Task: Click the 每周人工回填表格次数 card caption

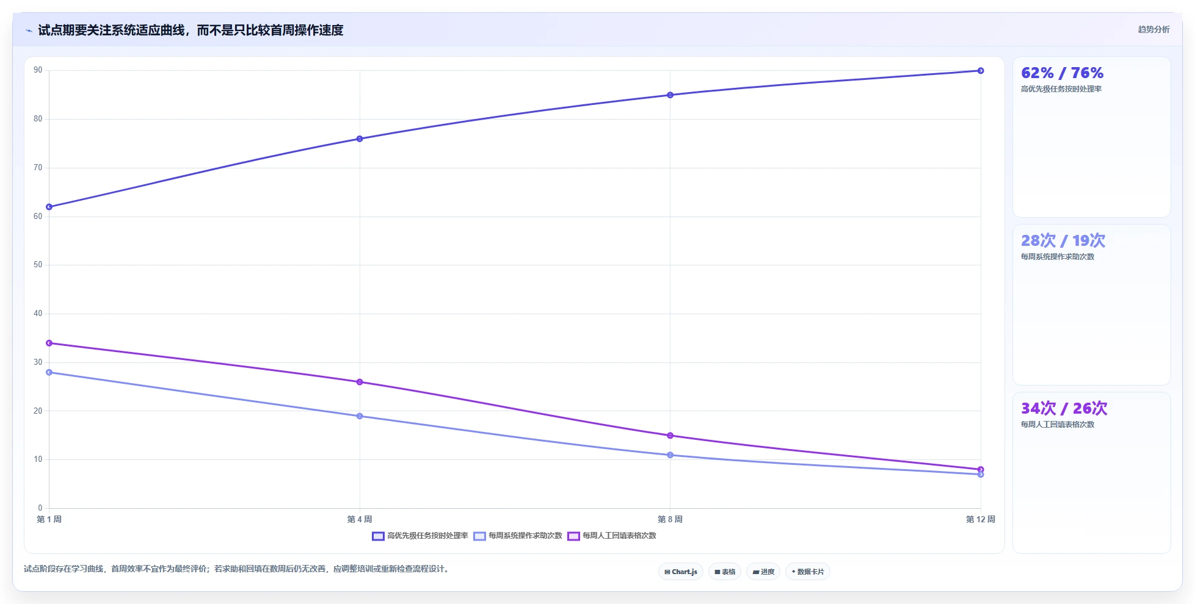Action: [1058, 425]
